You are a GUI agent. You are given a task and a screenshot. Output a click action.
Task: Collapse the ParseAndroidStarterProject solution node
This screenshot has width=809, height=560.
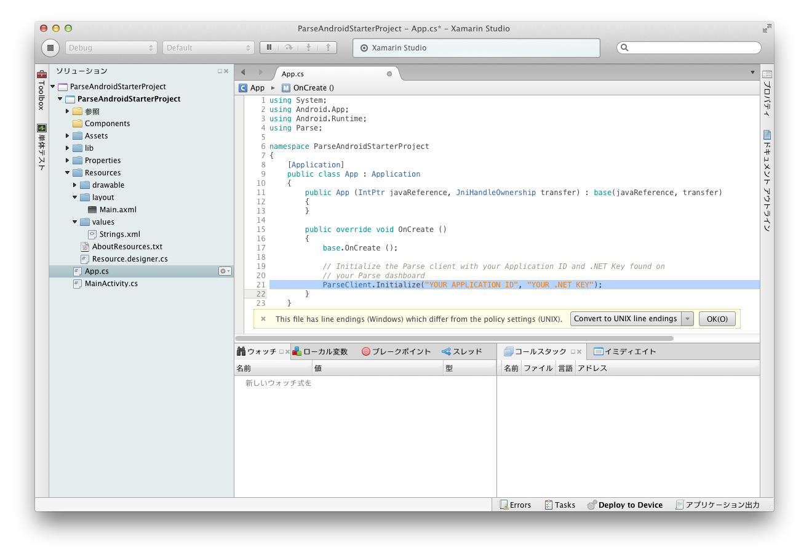pyautogui.click(x=53, y=87)
